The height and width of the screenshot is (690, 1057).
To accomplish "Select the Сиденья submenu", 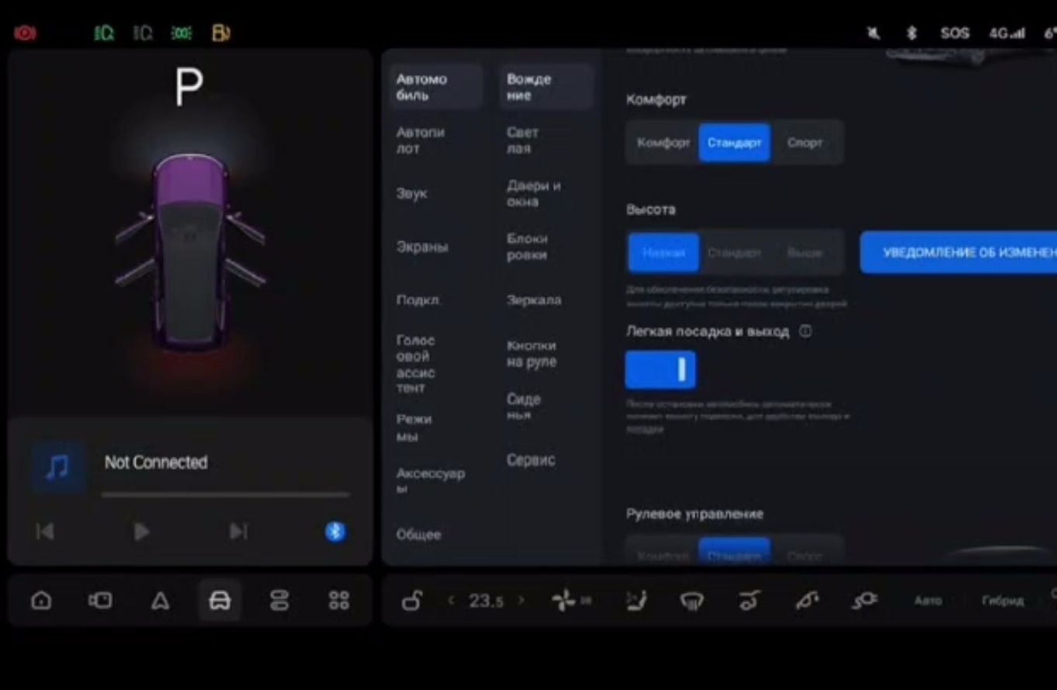I will pos(524,407).
